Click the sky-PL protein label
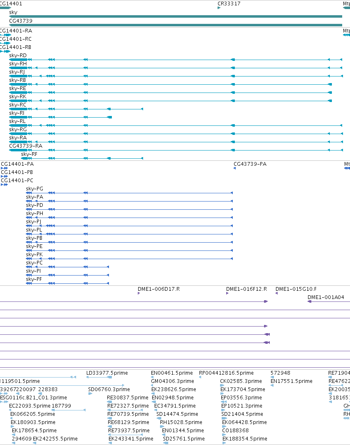This screenshot has width=350, height=445. pyautogui.click(x=34, y=230)
